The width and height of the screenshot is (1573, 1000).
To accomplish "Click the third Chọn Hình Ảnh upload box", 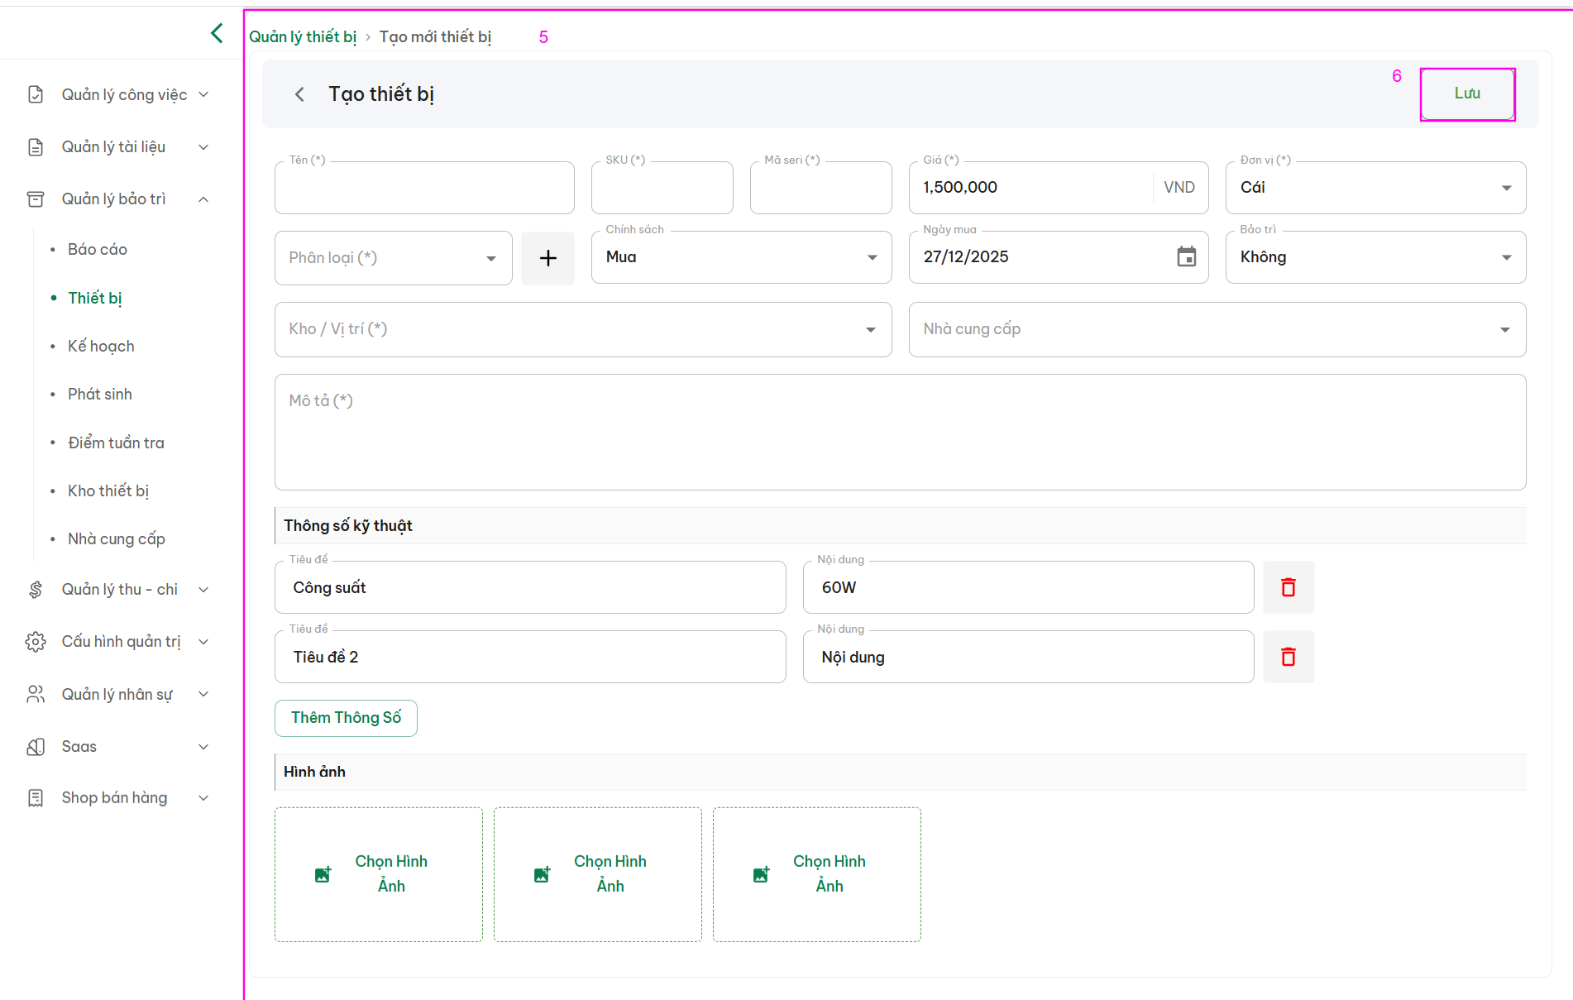I will (816, 874).
